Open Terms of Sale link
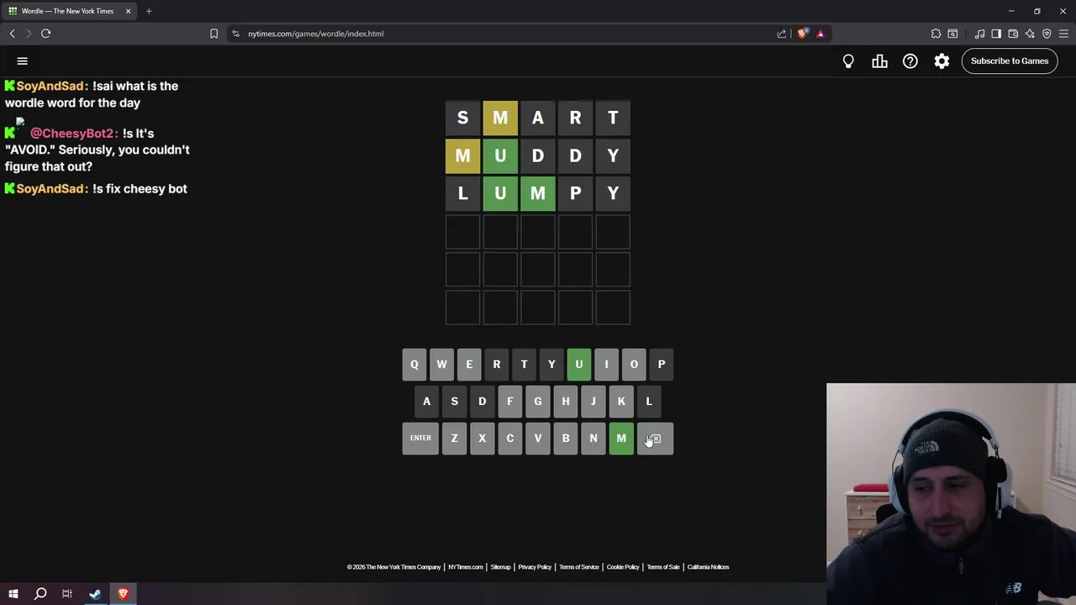 click(x=663, y=567)
